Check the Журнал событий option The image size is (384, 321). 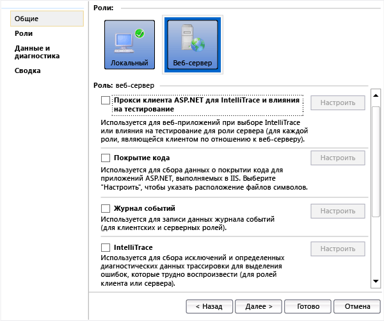tap(106, 208)
